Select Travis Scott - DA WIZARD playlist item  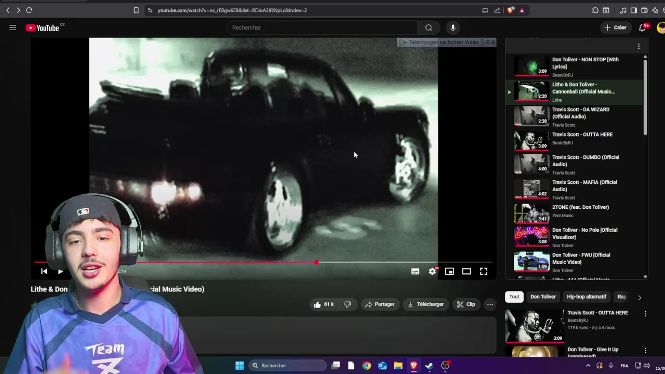574,117
